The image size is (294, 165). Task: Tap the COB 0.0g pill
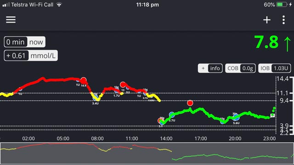240,68
